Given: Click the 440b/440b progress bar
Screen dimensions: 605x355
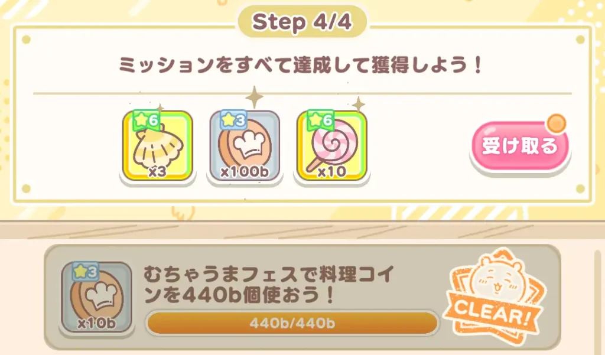Looking at the screenshot, I should (292, 323).
